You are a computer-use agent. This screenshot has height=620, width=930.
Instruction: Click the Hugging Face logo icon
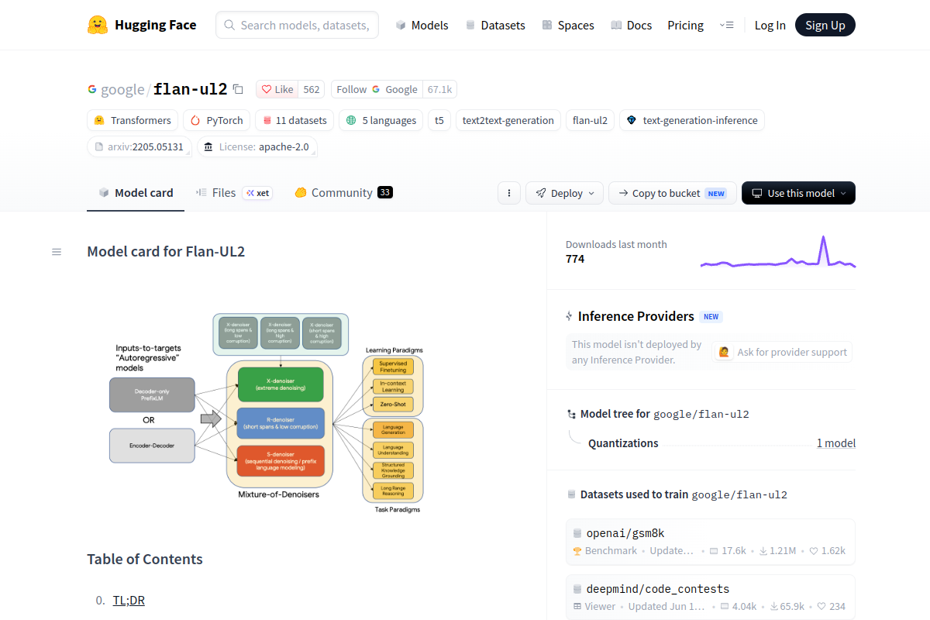[98, 25]
